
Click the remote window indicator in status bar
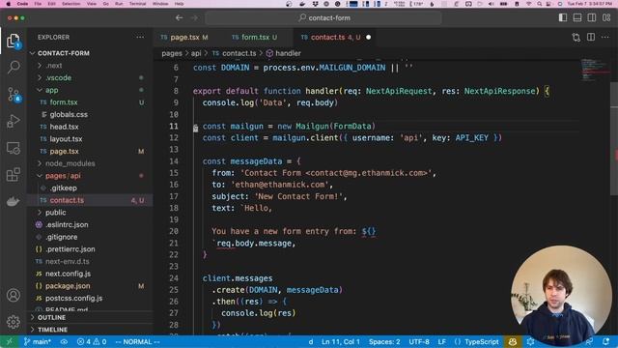[x=9, y=341]
